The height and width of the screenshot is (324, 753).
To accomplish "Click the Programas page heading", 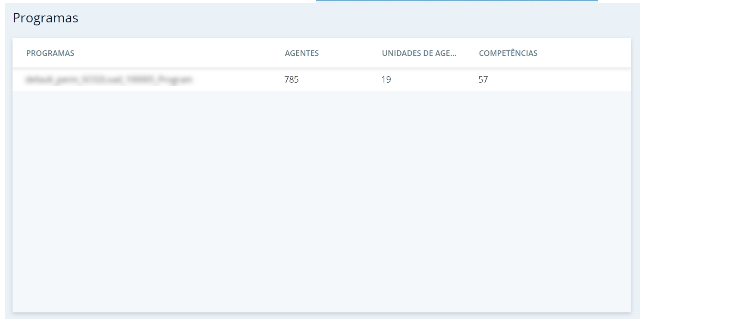I will click(x=45, y=18).
